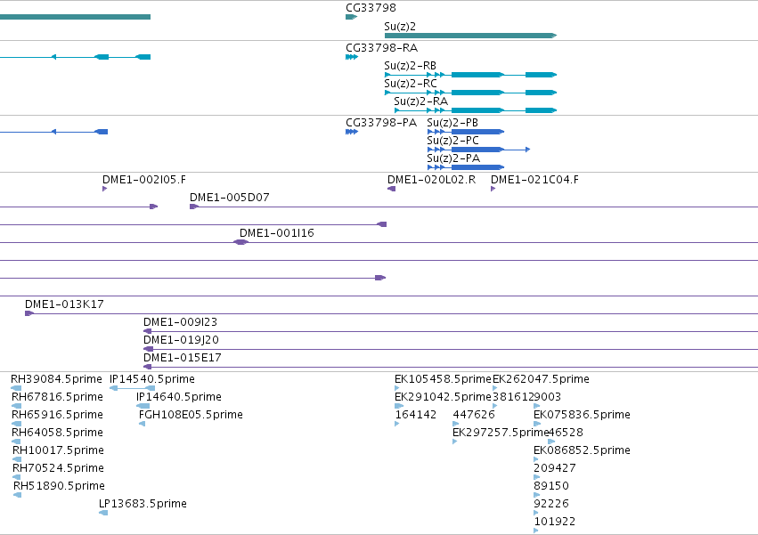The width and height of the screenshot is (758, 535).
Task: Click the Su(z)2-PC coding region glyph
Action: [x=478, y=150]
